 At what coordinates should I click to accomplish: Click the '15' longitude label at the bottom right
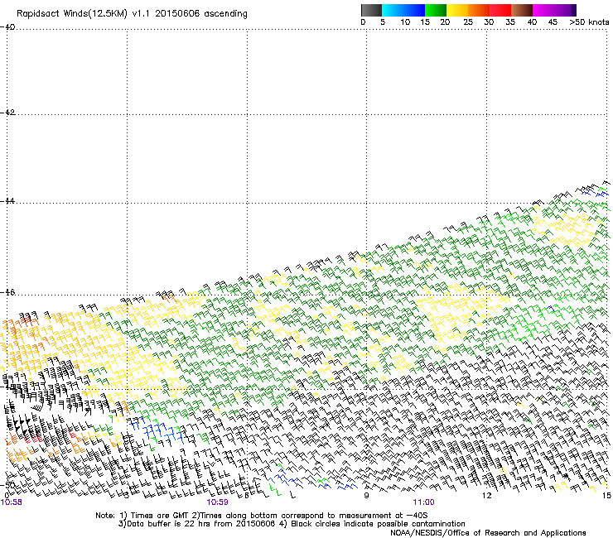(606, 496)
